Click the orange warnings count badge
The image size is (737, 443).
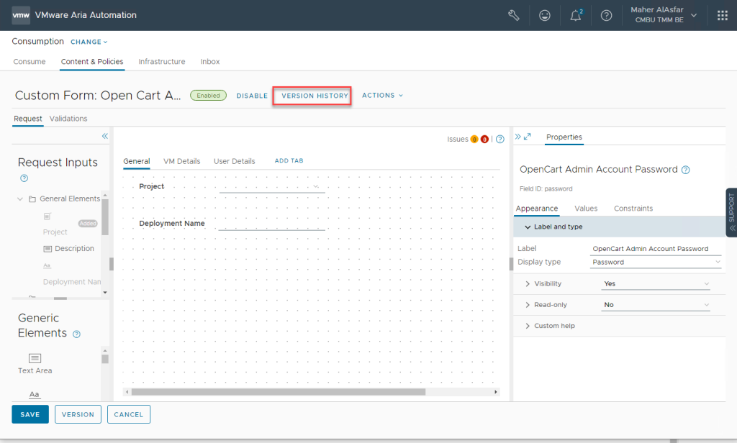(x=475, y=139)
